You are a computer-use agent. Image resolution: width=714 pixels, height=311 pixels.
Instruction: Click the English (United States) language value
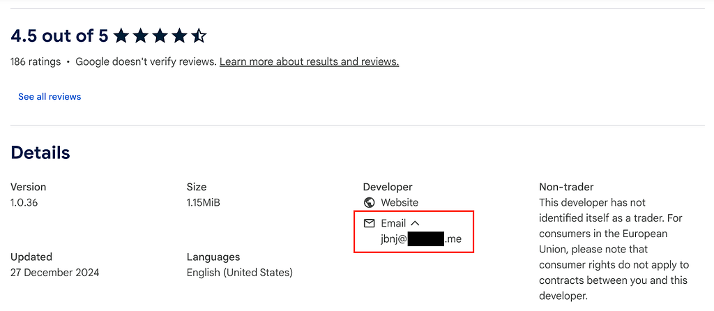tap(240, 273)
